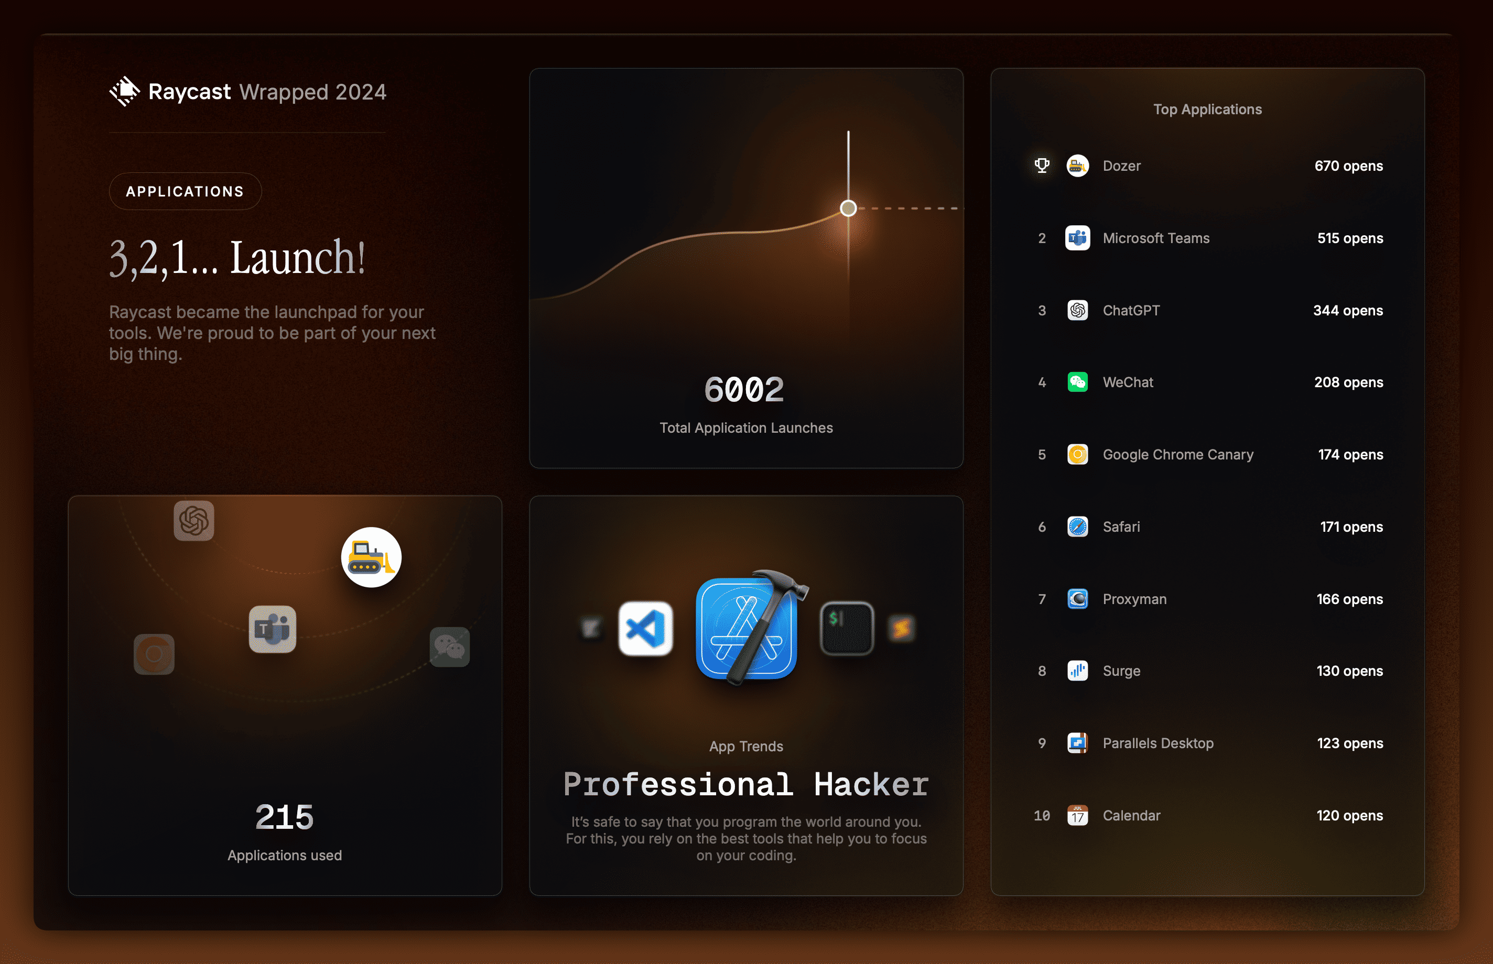This screenshot has width=1493, height=964.
Task: Click the APPLICATIONS pill label
Action: [185, 192]
